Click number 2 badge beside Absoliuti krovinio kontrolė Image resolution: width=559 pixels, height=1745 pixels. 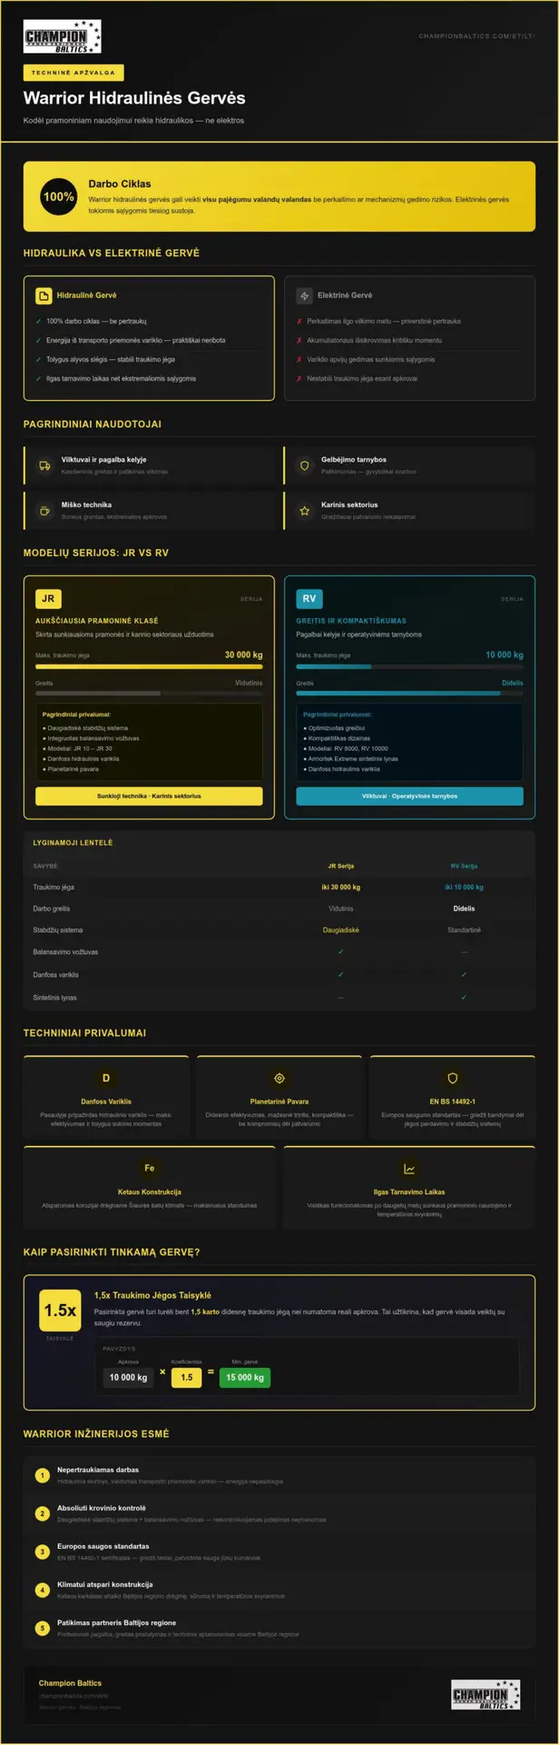click(x=42, y=1513)
